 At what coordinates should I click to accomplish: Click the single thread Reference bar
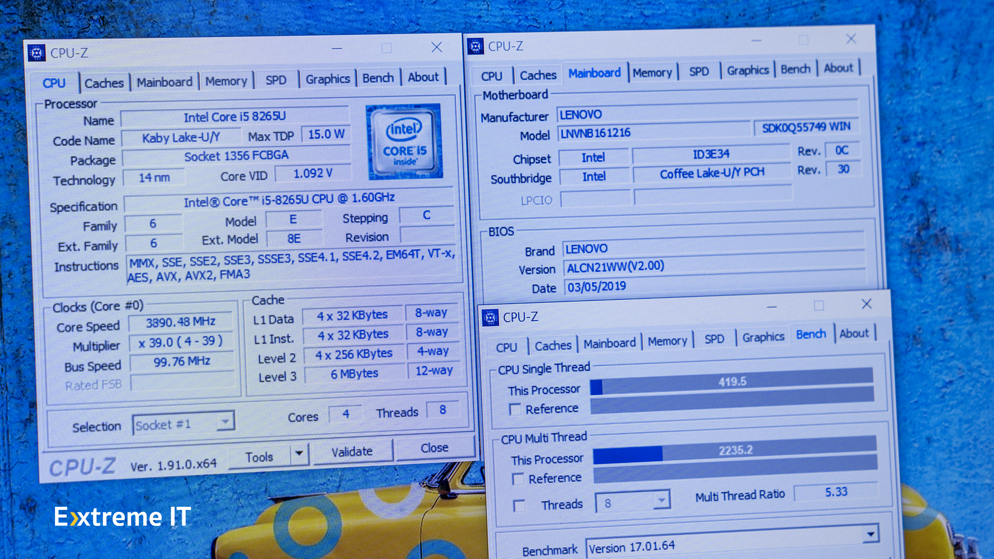[x=732, y=401]
